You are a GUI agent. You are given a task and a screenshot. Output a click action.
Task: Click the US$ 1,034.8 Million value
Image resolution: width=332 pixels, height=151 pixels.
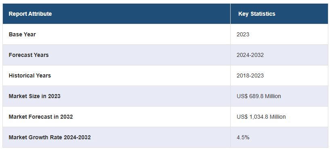click(261, 117)
